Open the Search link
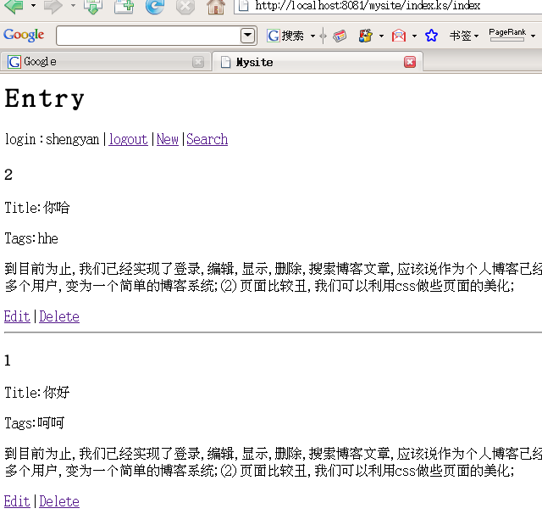The width and height of the screenshot is (542, 514). point(207,139)
